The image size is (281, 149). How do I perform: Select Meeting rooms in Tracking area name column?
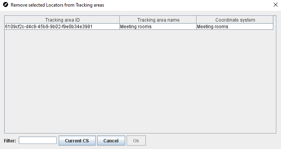pos(158,27)
